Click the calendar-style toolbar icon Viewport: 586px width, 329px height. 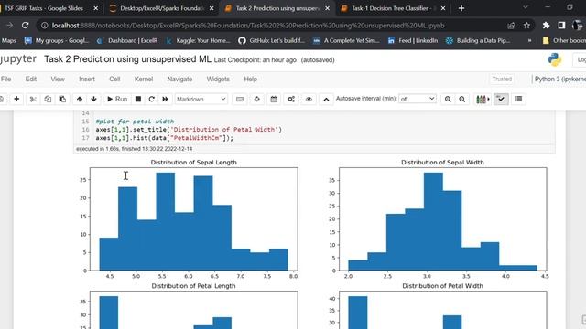[274, 99]
